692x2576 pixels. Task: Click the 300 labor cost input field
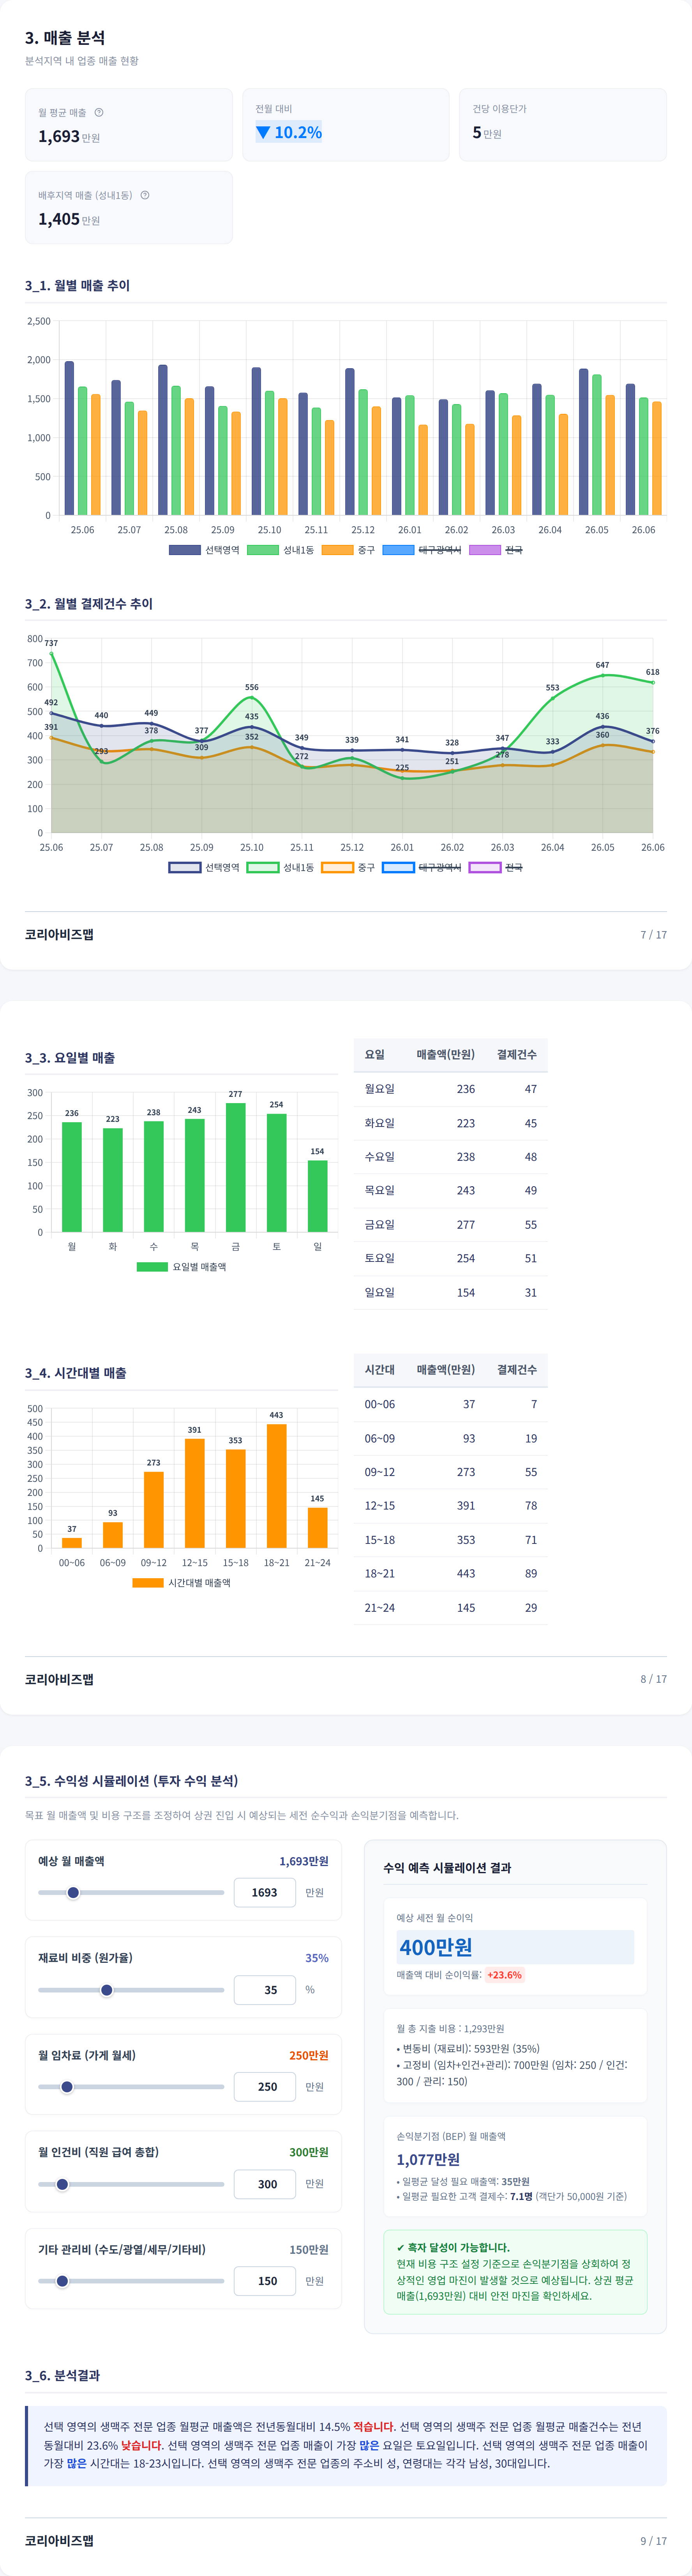265,2184
